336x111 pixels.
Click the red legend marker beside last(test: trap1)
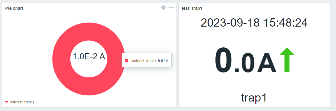tap(7, 102)
